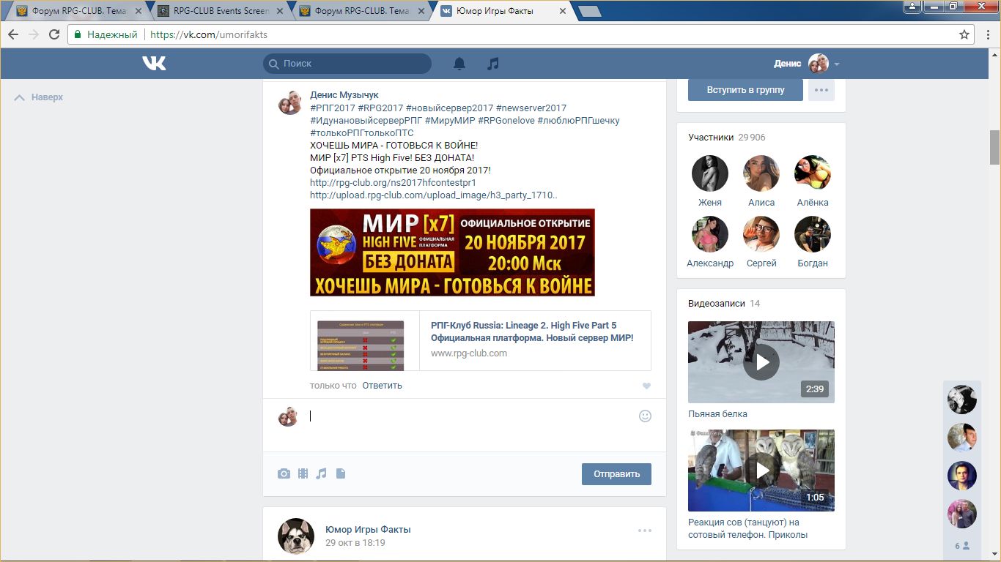View the secure connection padlock info
This screenshot has width=1001, height=562.
click(x=78, y=34)
